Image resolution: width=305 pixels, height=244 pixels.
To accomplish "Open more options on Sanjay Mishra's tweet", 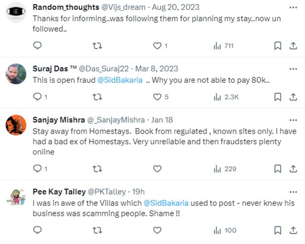I will point(293,120).
